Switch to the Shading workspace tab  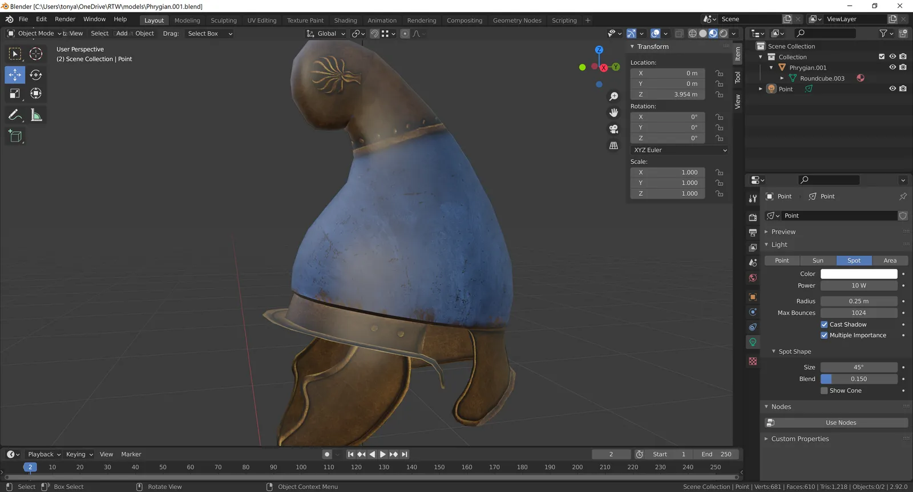[345, 20]
